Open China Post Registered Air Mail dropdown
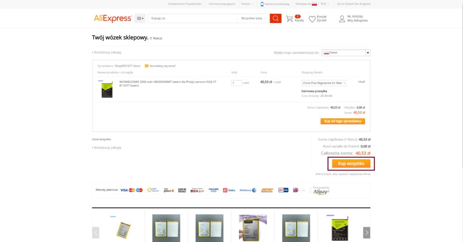Image resolution: width=463 pixels, height=242 pixels. pos(324,83)
